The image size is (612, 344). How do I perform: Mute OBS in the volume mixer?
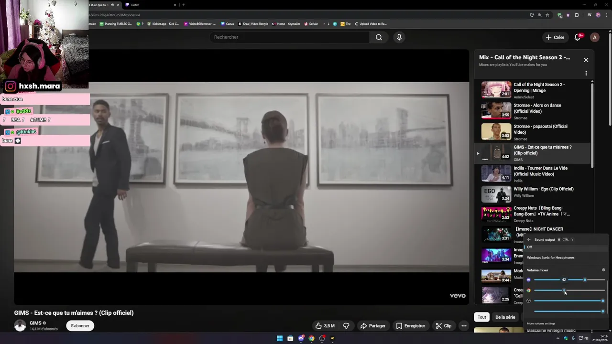point(528,301)
